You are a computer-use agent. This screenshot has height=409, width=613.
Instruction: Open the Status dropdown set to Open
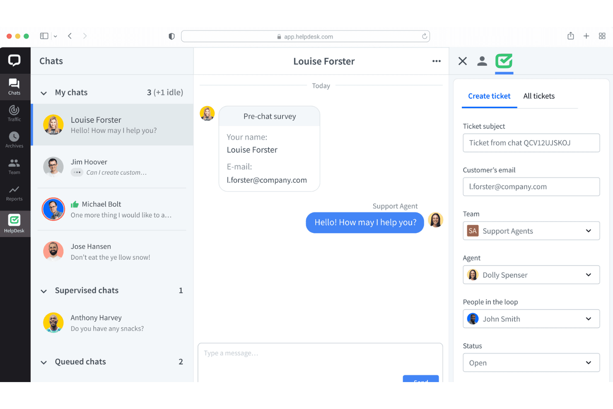531,363
